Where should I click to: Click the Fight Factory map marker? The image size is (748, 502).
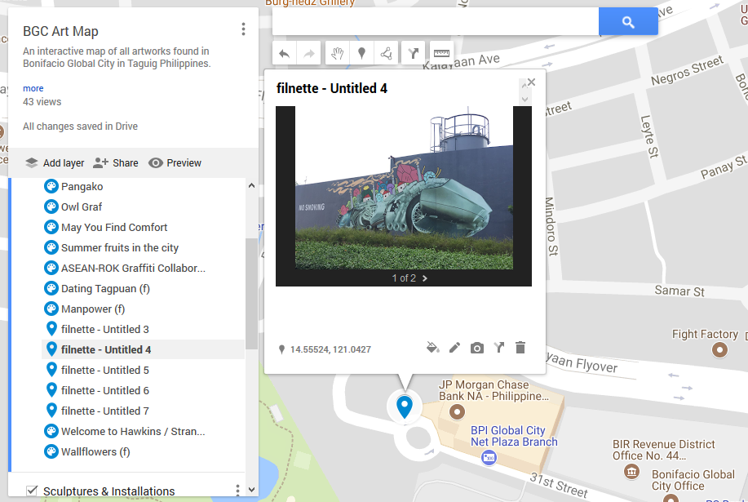click(x=719, y=350)
